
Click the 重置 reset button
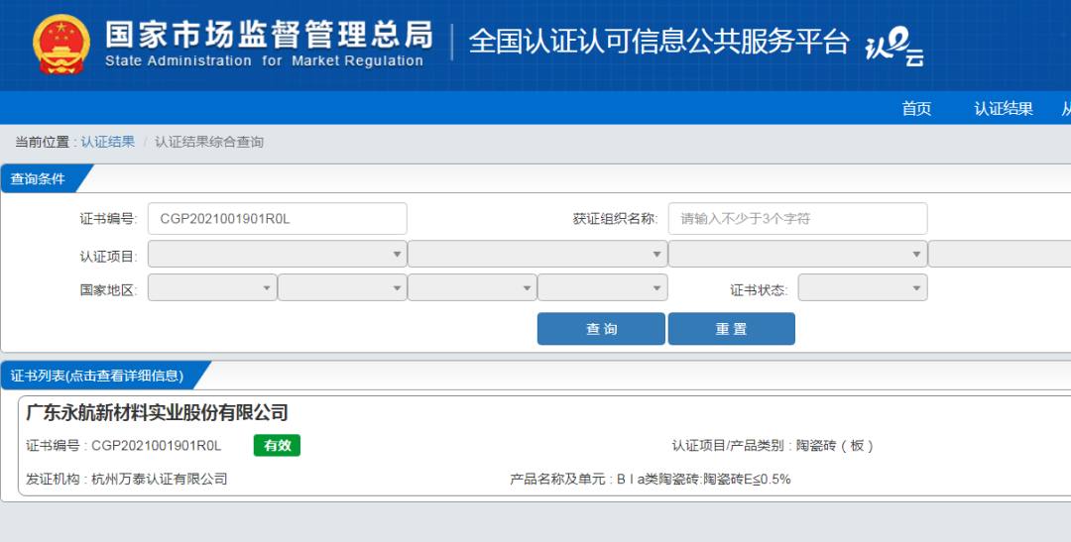732,329
